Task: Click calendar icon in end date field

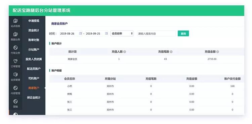Action: [106, 34]
